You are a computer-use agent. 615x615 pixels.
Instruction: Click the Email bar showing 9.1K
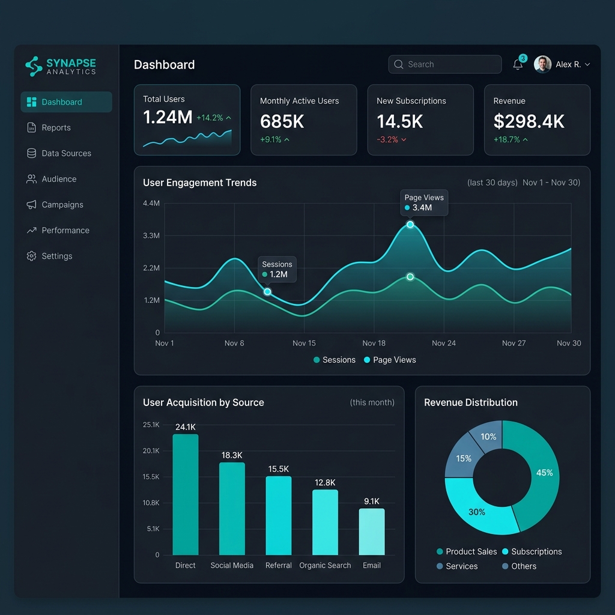tap(372, 532)
